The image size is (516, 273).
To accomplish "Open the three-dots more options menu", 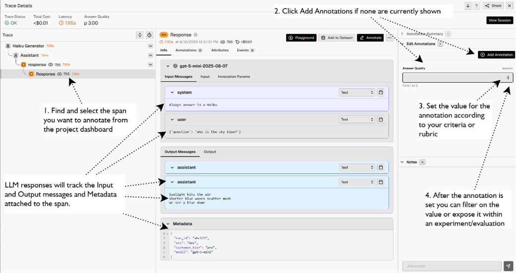I will 390,38.
